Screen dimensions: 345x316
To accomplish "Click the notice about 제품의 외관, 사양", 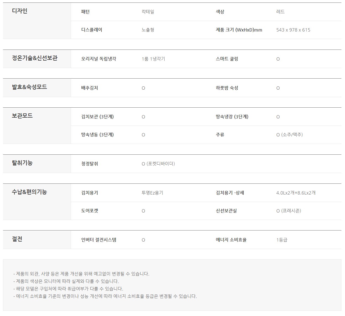I will [x=81, y=274].
